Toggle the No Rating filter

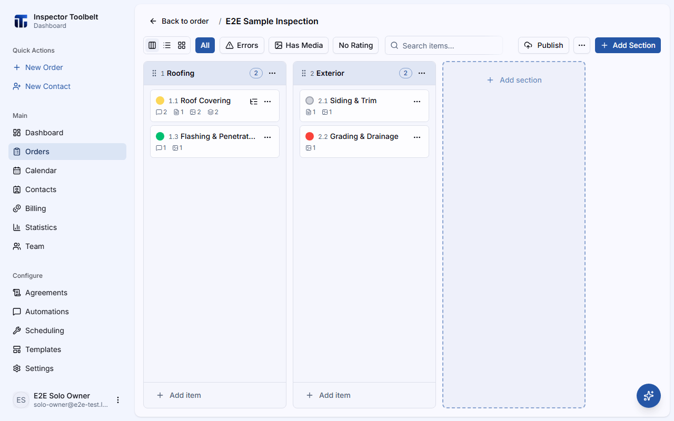tap(355, 45)
